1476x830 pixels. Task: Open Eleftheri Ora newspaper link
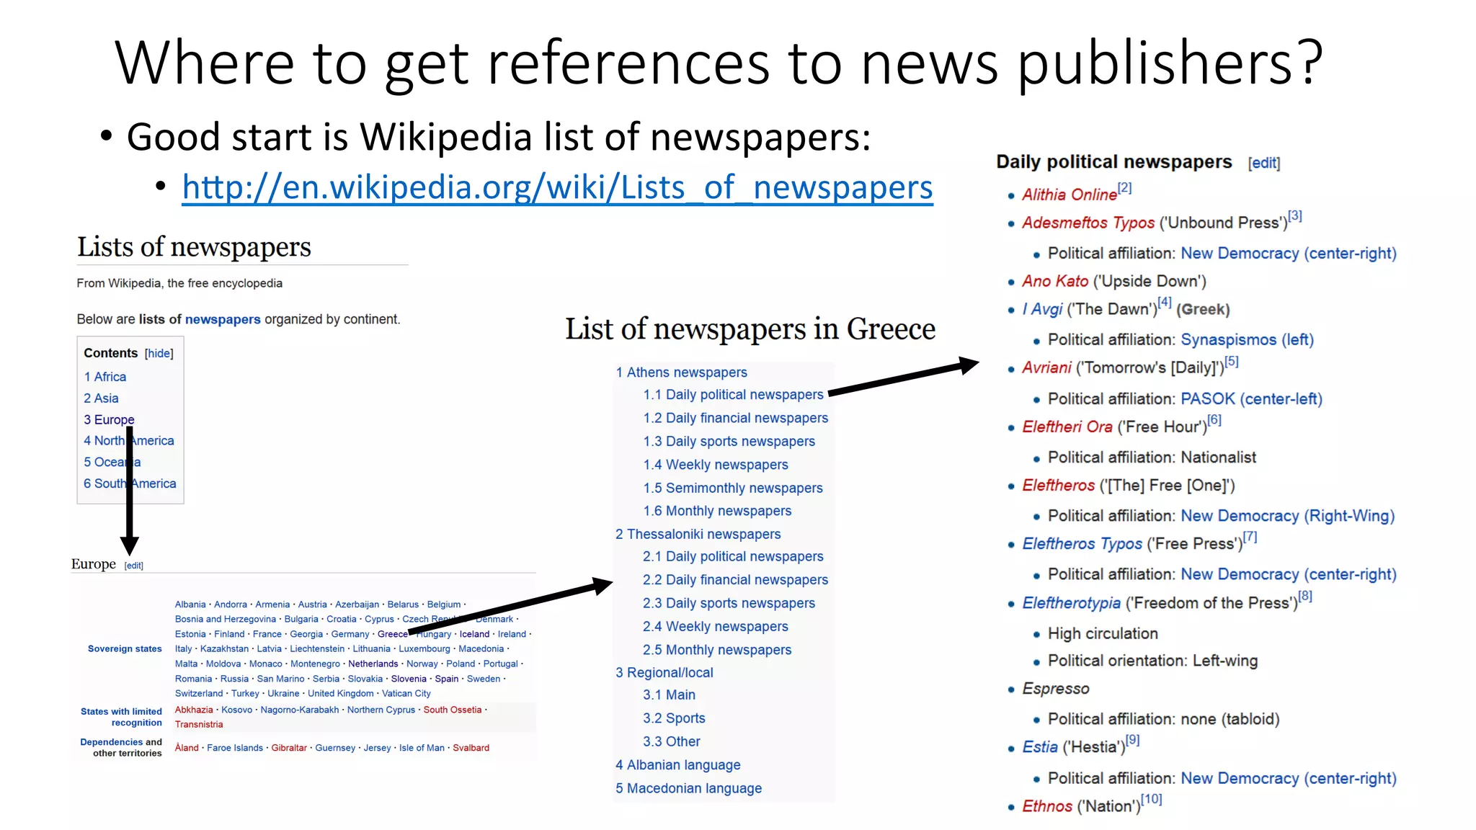pyautogui.click(x=1067, y=427)
